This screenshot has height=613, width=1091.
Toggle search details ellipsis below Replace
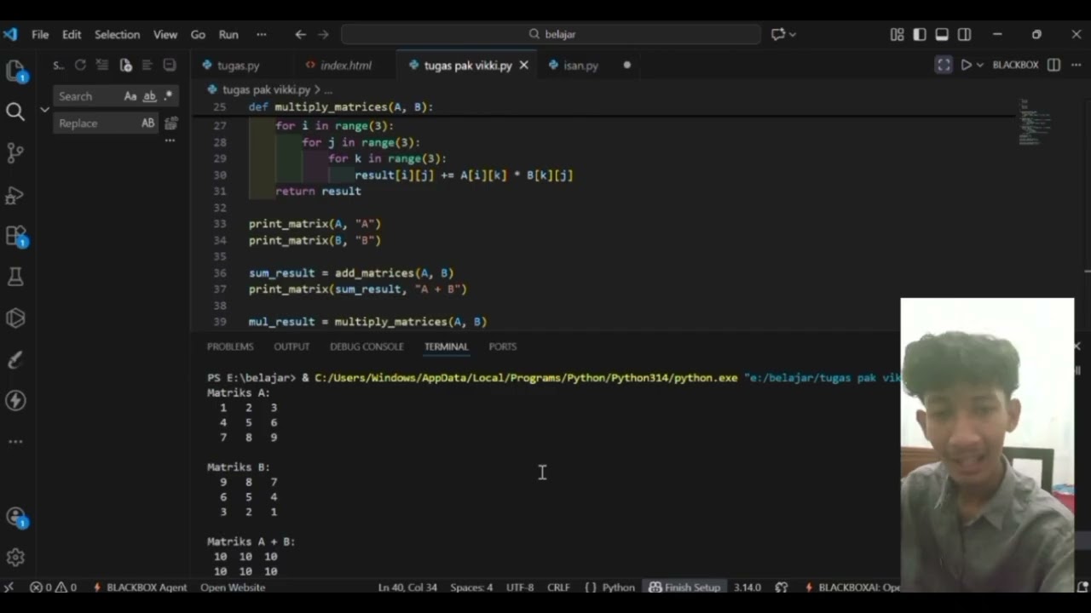[170, 140]
